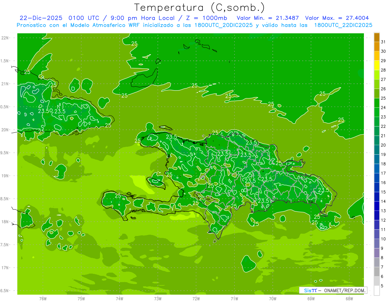
Task: Click "9:00 pm Hora Local" text
Action: pyautogui.click(x=142, y=18)
